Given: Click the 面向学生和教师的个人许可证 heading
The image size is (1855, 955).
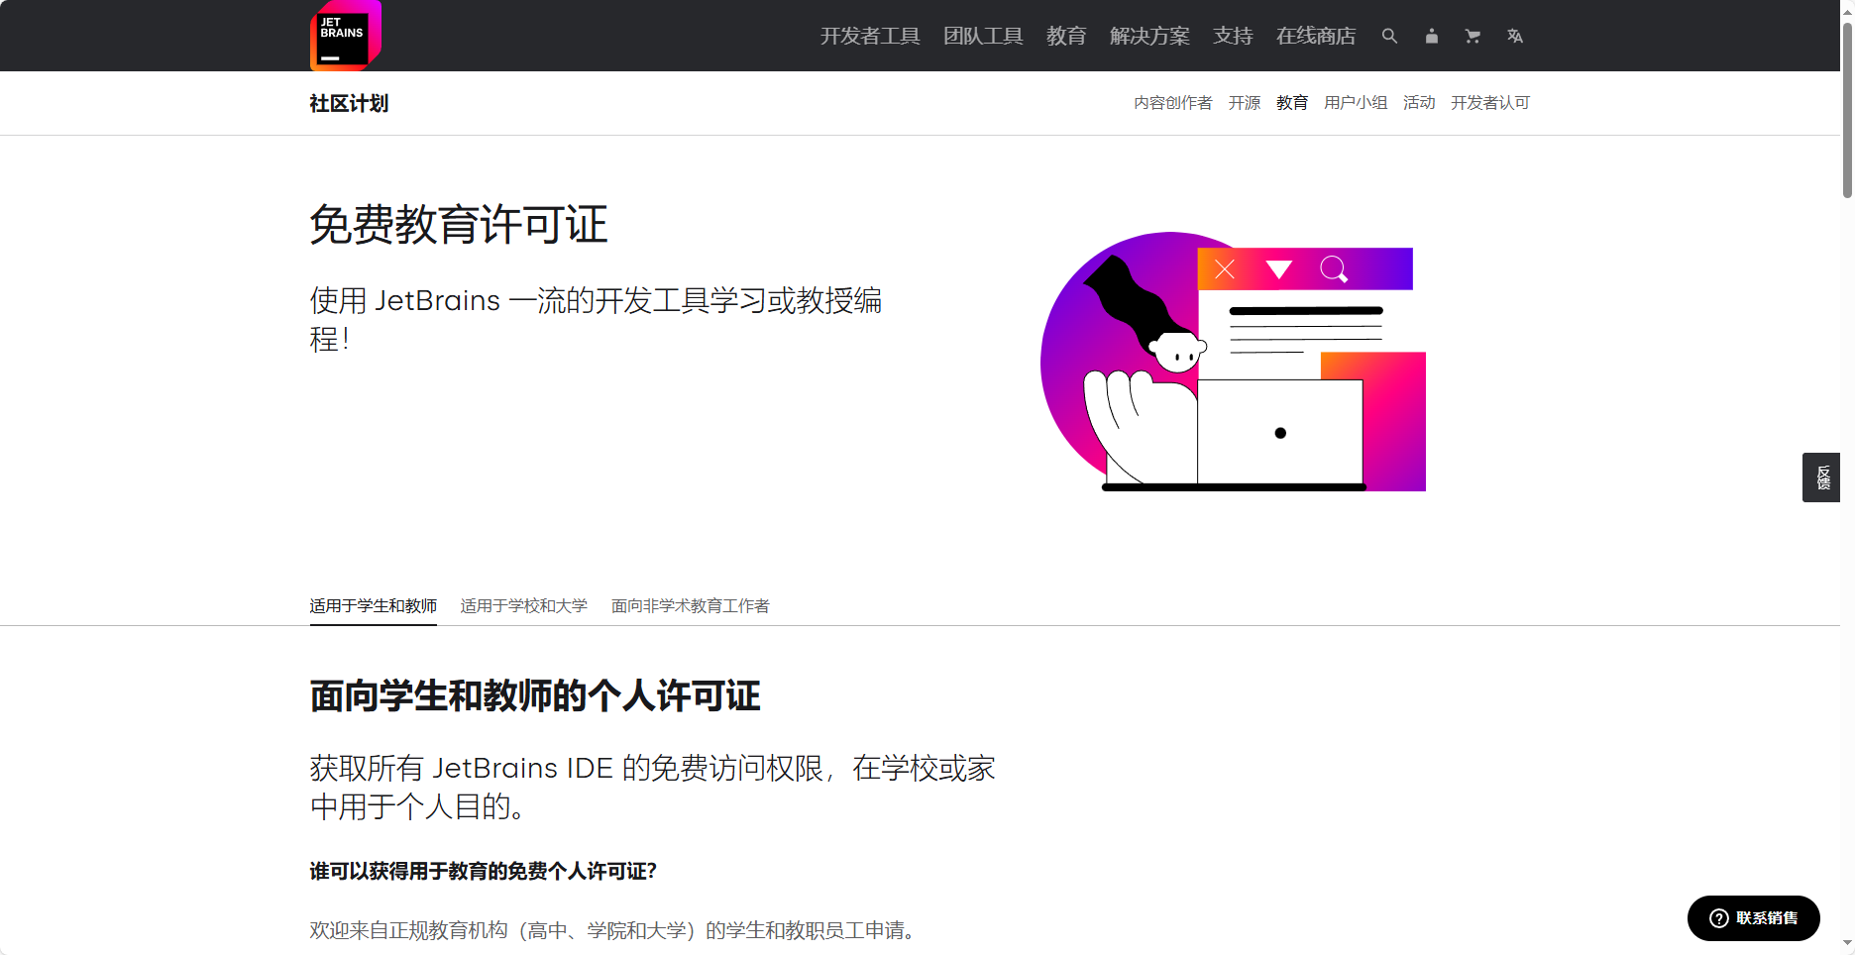Looking at the screenshot, I should 535,695.
